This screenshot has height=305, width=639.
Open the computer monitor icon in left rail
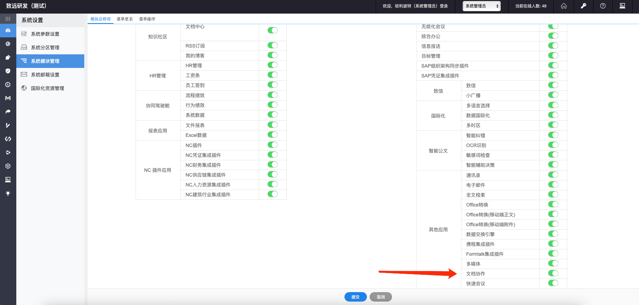tap(8, 180)
